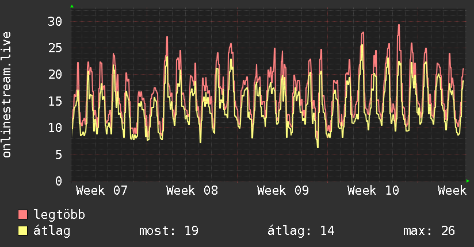Click the y-axis value 0
The width and height of the screenshot is (474, 247).
tap(59, 181)
